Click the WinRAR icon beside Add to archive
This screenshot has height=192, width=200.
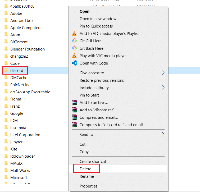click(x=74, y=103)
